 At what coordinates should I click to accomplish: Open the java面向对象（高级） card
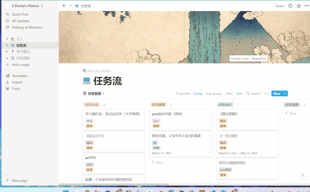pos(180,120)
